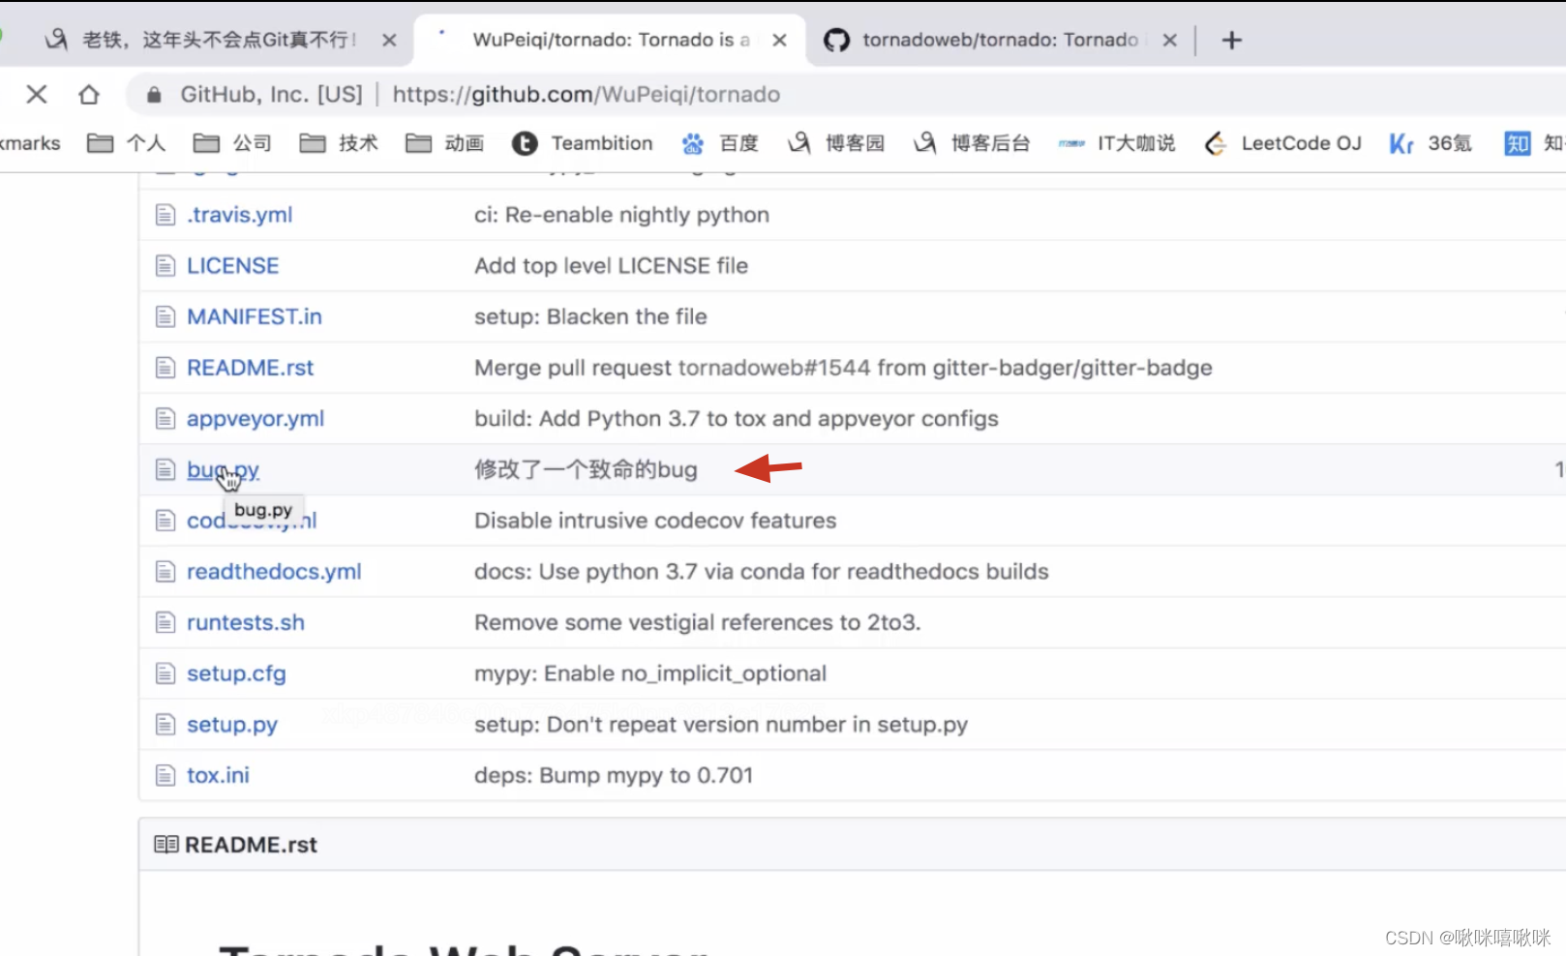The image size is (1566, 956).
Task: Open a new browser tab with plus button
Action: pos(1231,41)
